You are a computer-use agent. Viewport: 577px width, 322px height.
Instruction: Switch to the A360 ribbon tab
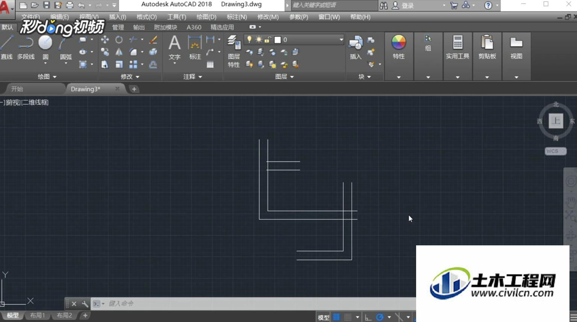(x=194, y=27)
